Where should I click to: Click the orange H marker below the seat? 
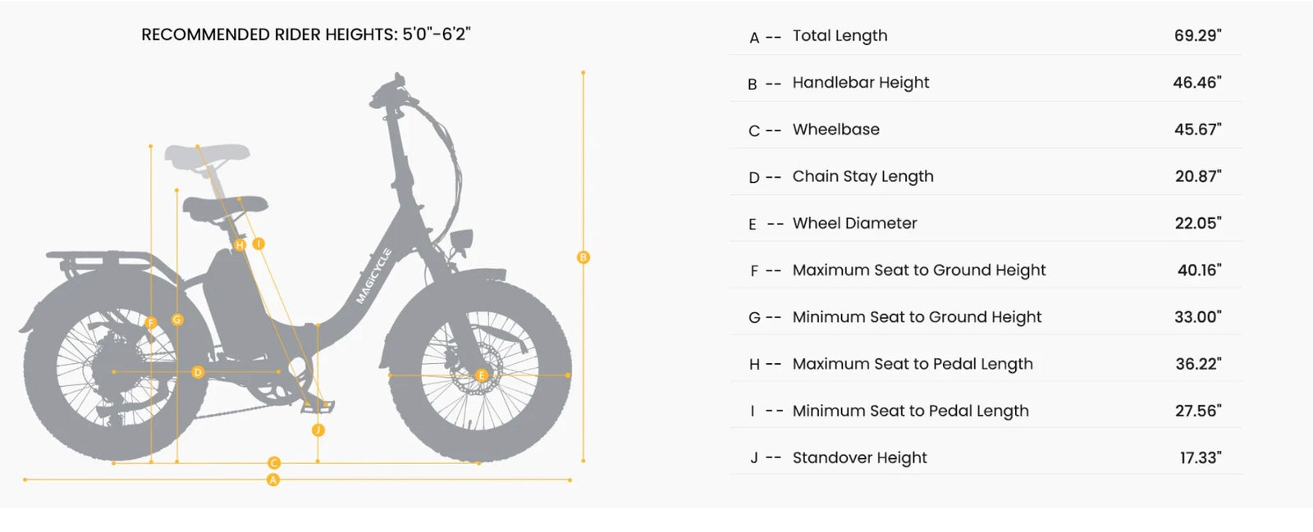coord(240,244)
